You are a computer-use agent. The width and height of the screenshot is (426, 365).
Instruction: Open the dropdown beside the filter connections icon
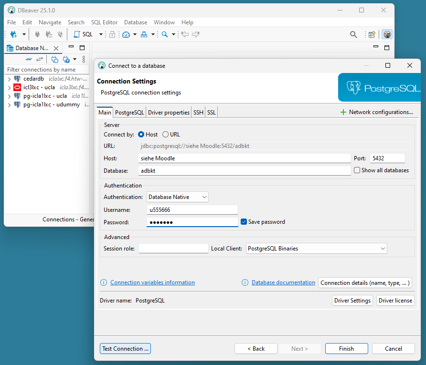[x=75, y=59]
